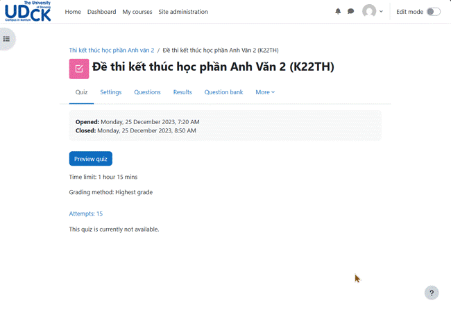Switch to the Questions tab
The height and width of the screenshot is (312, 451).
point(147,92)
